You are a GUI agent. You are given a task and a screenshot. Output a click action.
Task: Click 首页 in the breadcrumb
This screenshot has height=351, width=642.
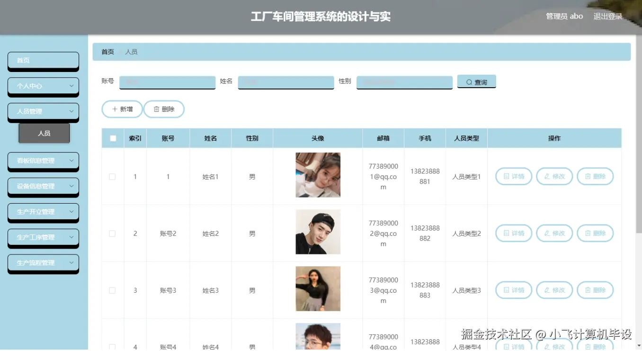108,52
